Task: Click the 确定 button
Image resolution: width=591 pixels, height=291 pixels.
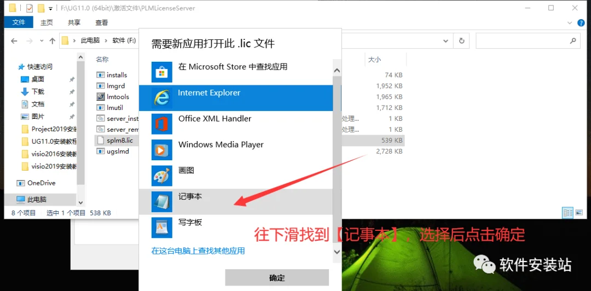Action: (x=277, y=278)
